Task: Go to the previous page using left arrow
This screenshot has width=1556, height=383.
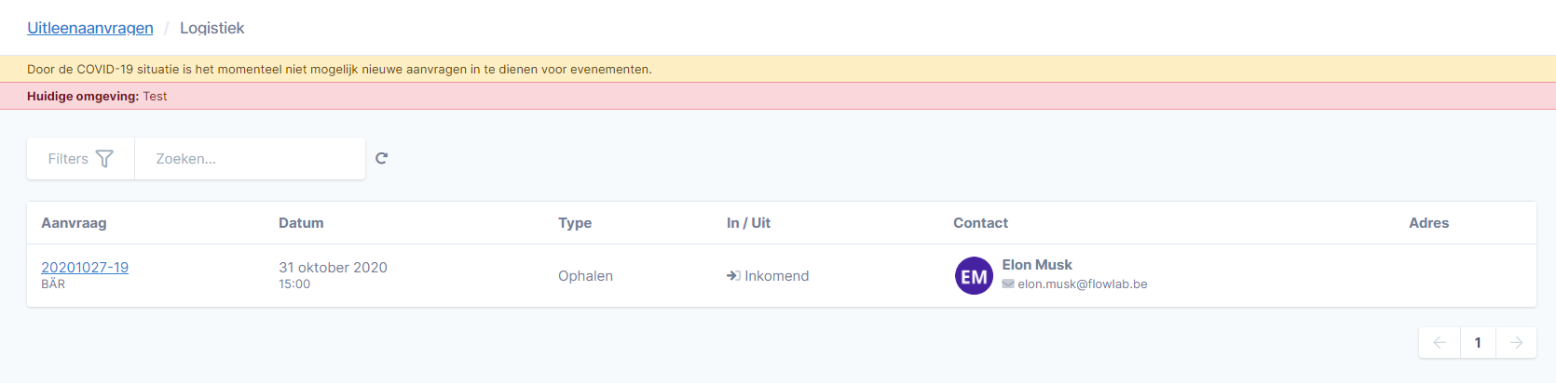Action: tap(1440, 343)
